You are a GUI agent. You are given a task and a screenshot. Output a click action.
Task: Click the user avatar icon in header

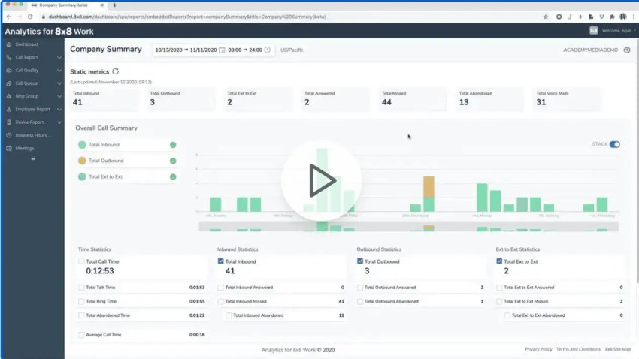point(593,31)
